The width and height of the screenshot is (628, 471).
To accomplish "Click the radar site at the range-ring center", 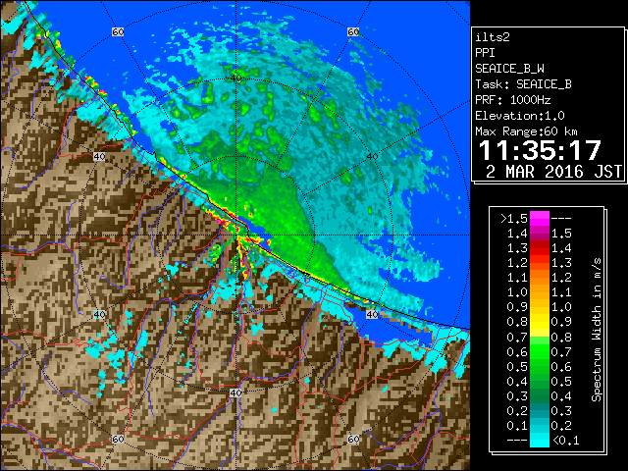I will [236, 235].
